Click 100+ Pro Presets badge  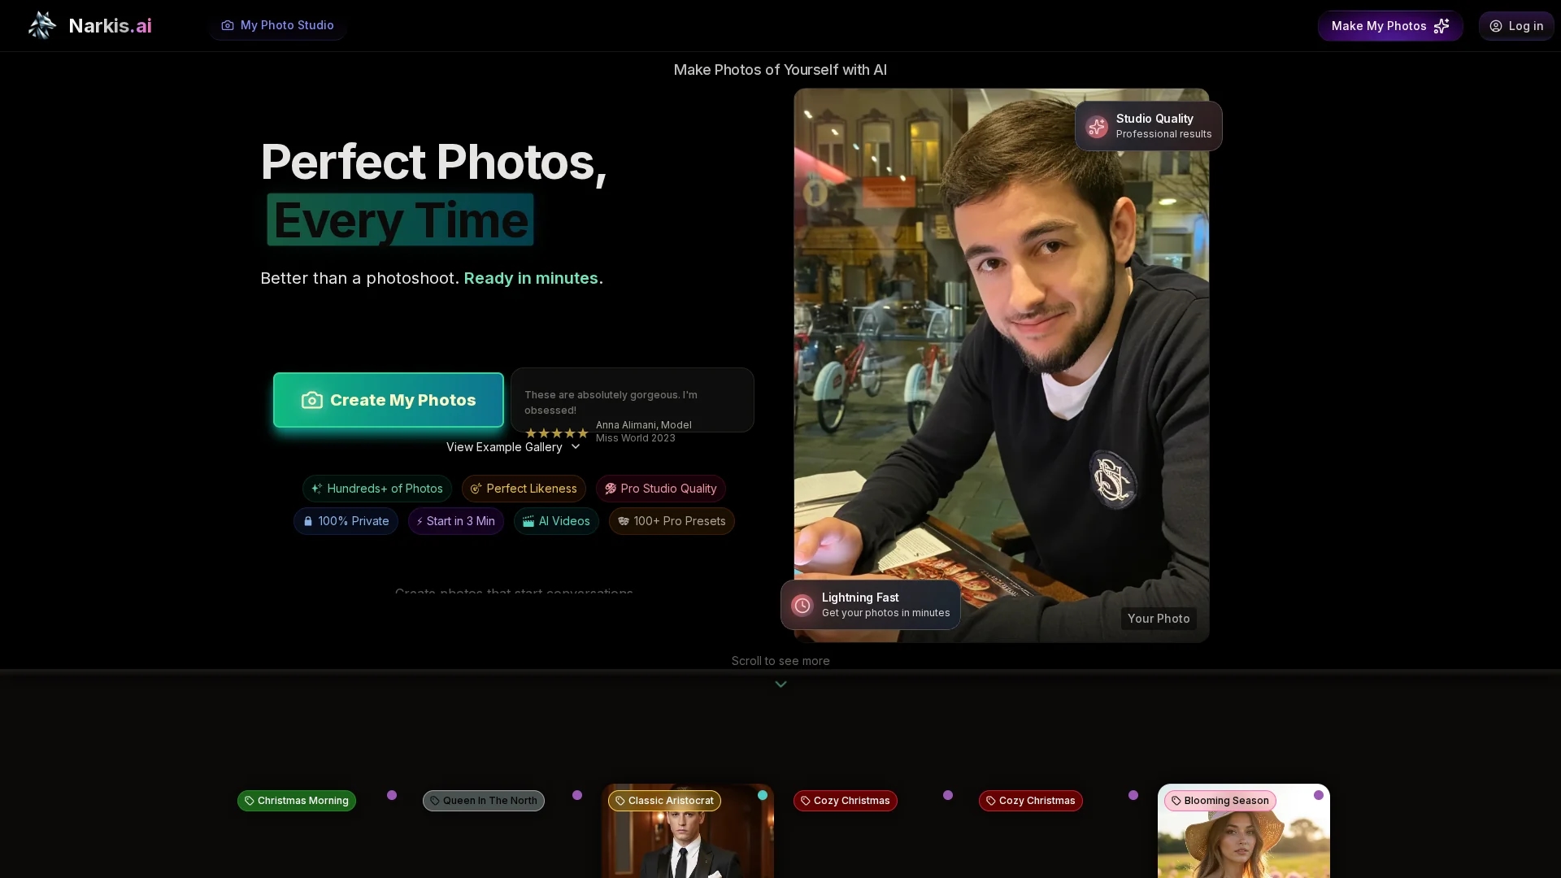point(672,521)
